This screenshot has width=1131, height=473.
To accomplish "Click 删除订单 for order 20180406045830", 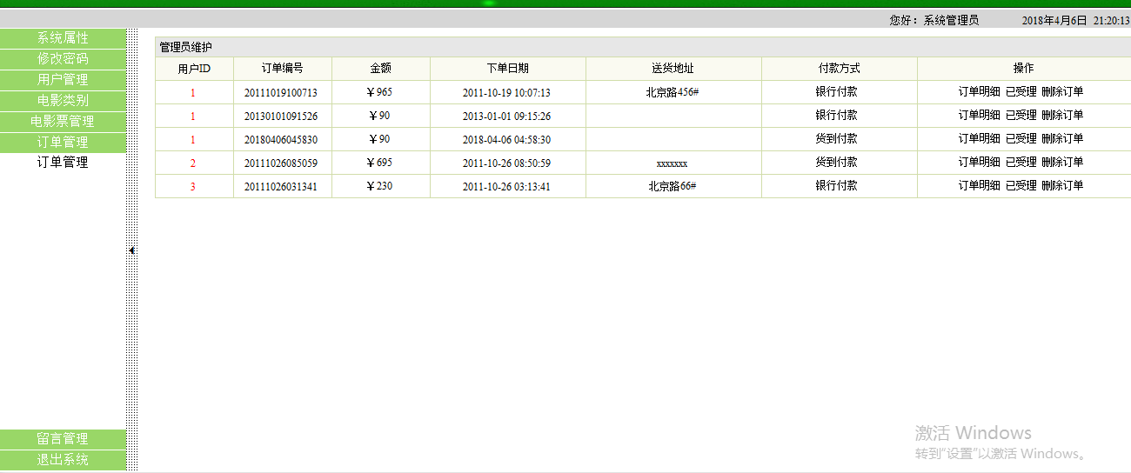I will 1062,138.
